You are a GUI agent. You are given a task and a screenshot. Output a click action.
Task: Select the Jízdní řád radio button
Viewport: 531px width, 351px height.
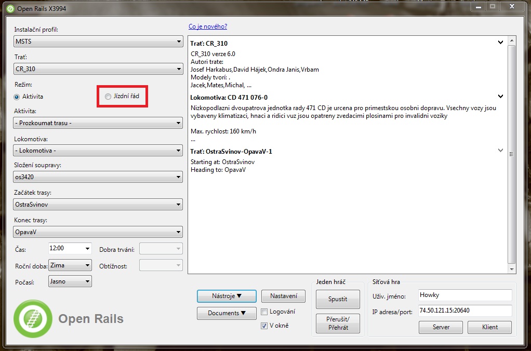tap(108, 97)
